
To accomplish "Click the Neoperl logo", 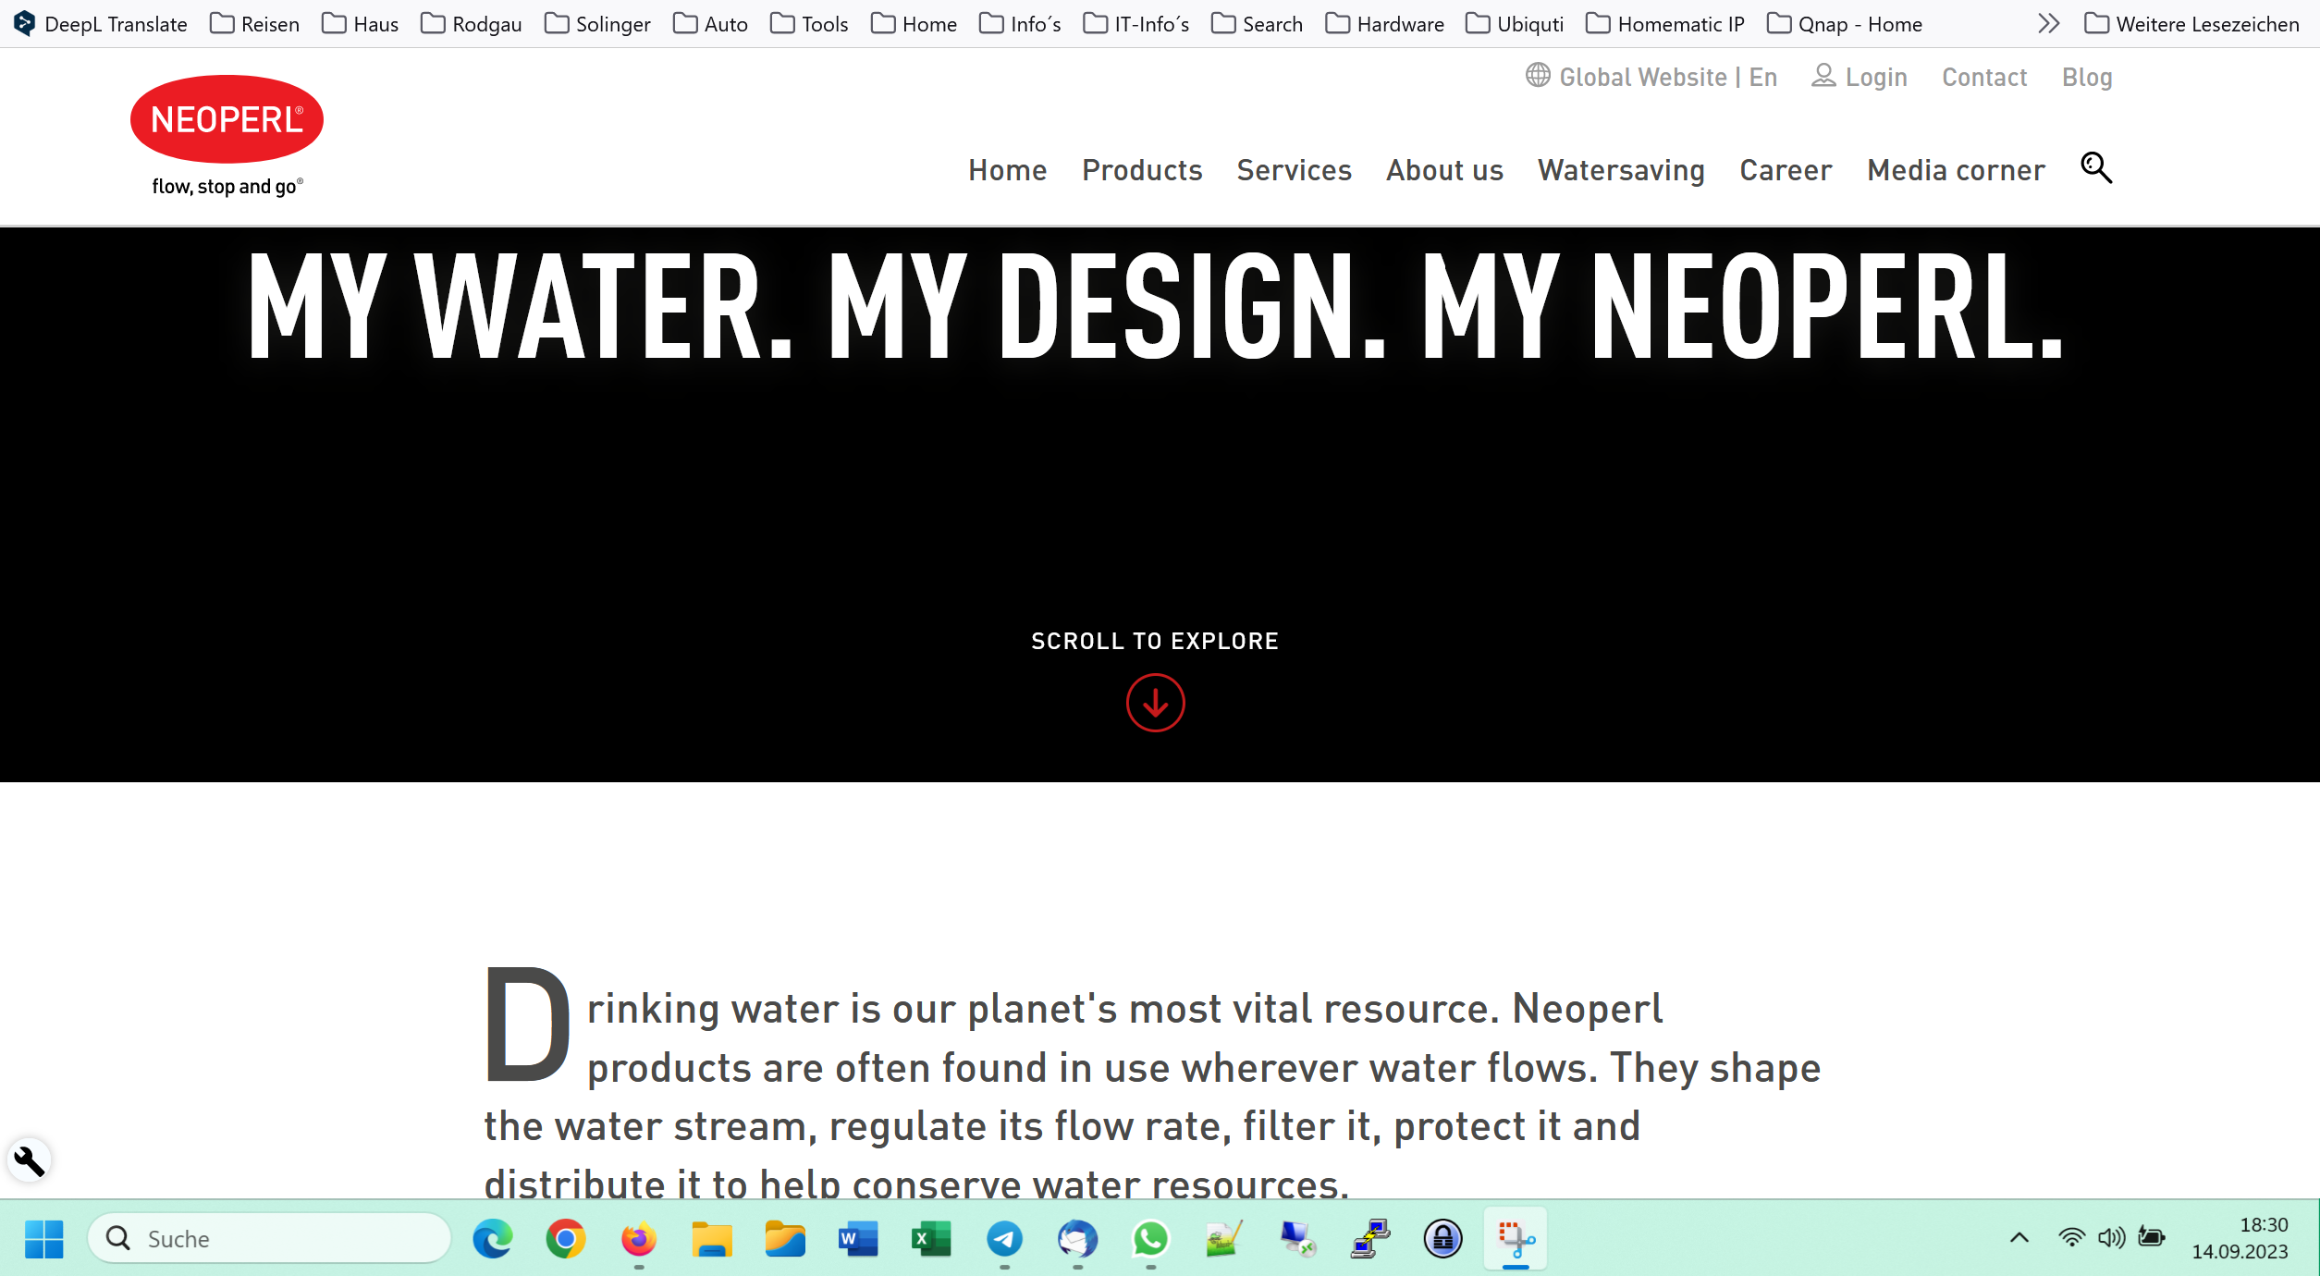I will (227, 136).
